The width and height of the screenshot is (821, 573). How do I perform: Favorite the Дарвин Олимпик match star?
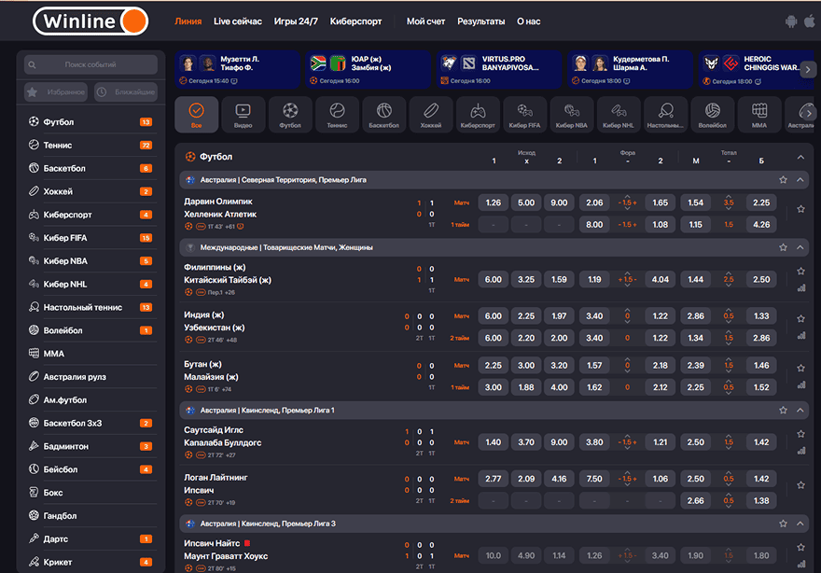point(800,209)
